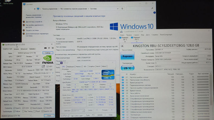This screenshot has height=120, width=214.
Task: Click the Хорошо health status button in CrystalDiskInfo
Action: click(127, 56)
